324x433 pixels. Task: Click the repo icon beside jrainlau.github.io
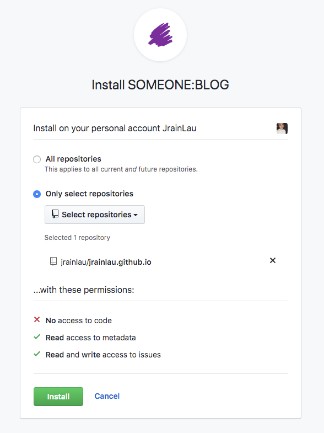[53, 261]
